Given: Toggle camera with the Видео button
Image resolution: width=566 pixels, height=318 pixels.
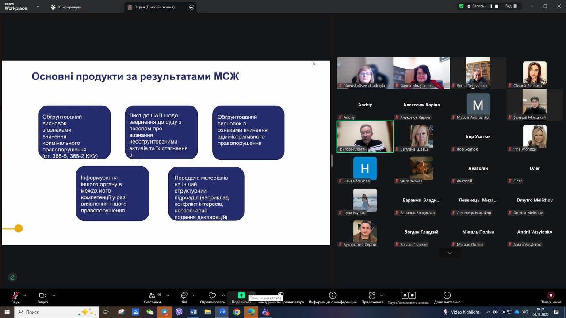Looking at the screenshot, I should [x=42, y=295].
